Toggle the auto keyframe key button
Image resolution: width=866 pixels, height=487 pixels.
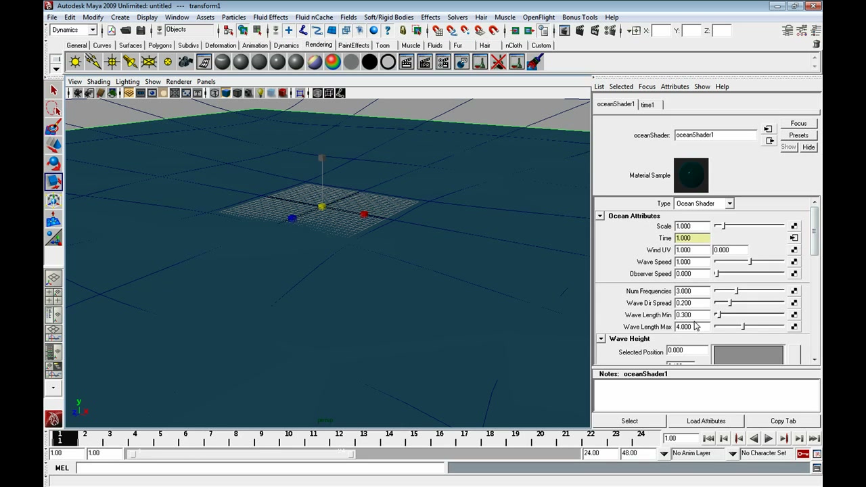(x=803, y=453)
